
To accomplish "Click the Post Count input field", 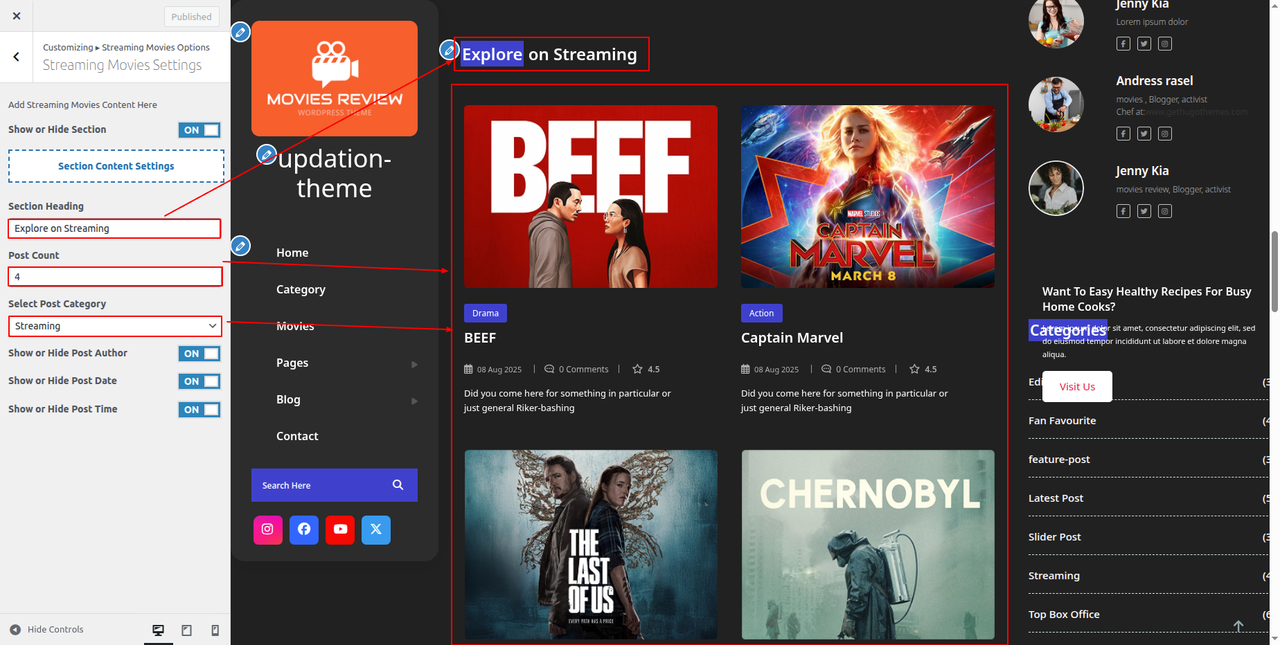I will pos(115,277).
